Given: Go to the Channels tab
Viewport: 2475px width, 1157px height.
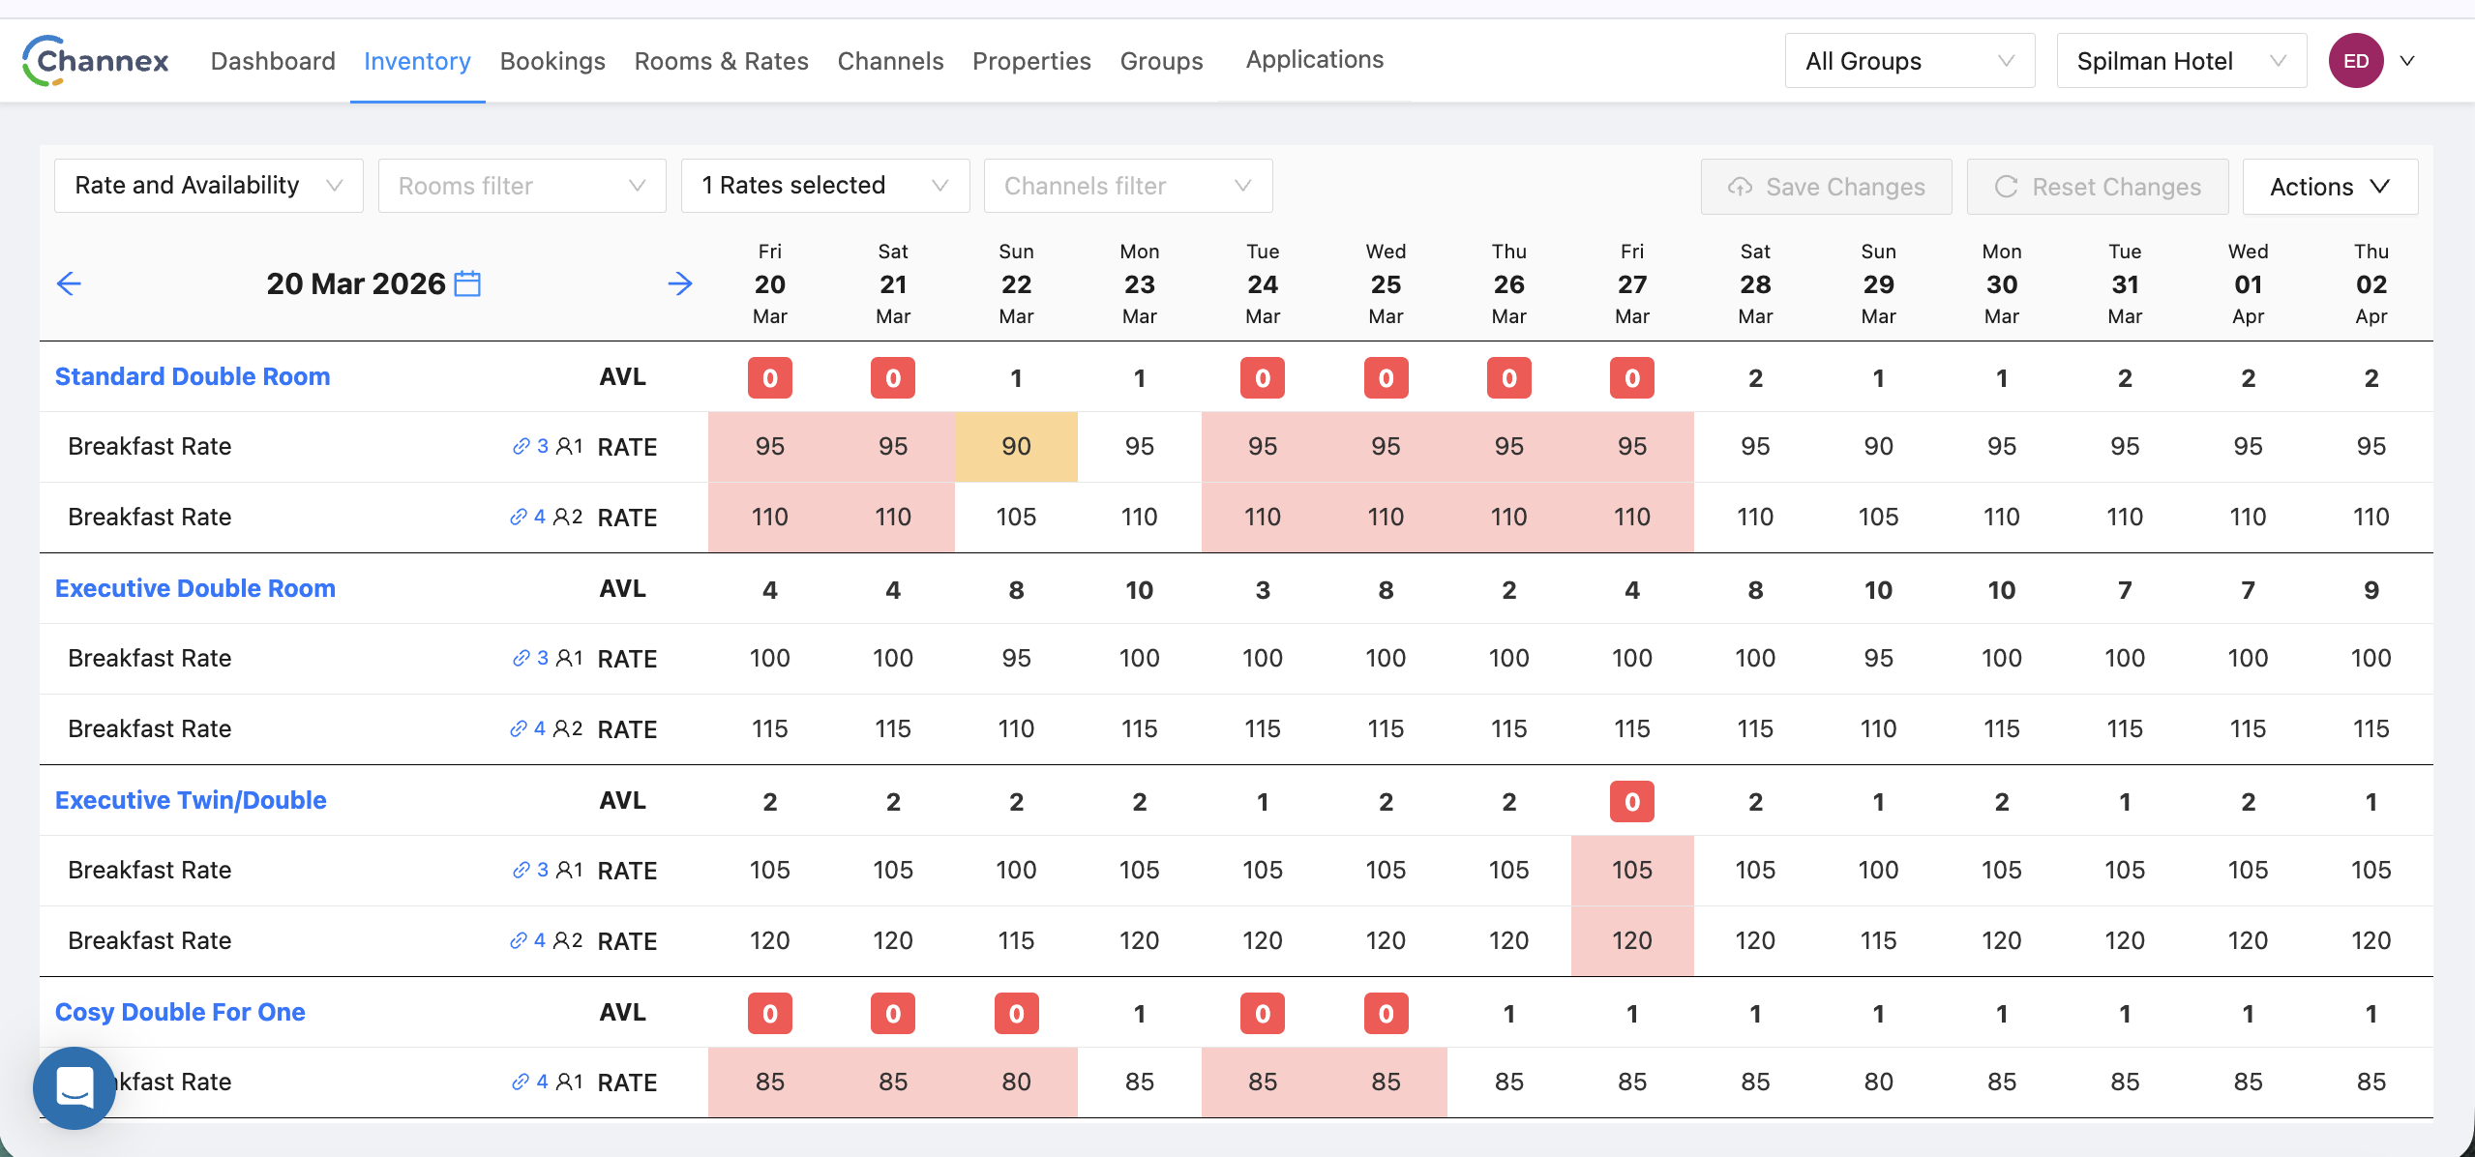Looking at the screenshot, I should [x=890, y=61].
